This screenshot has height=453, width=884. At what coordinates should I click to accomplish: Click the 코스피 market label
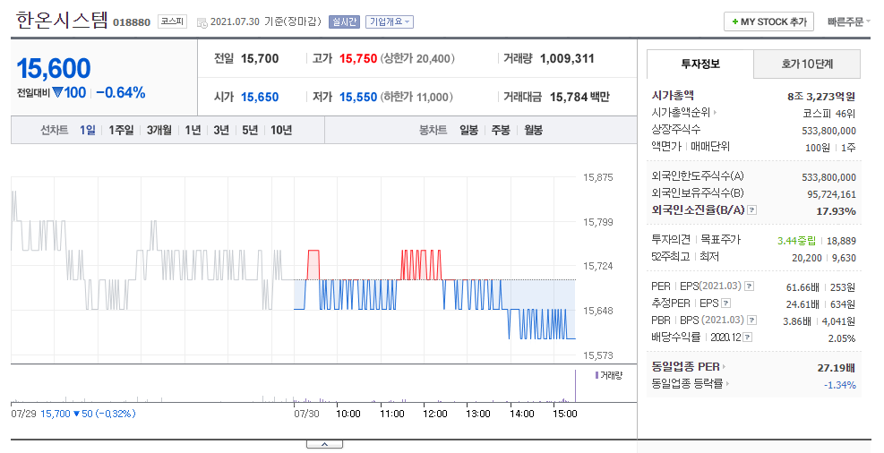pos(172,21)
